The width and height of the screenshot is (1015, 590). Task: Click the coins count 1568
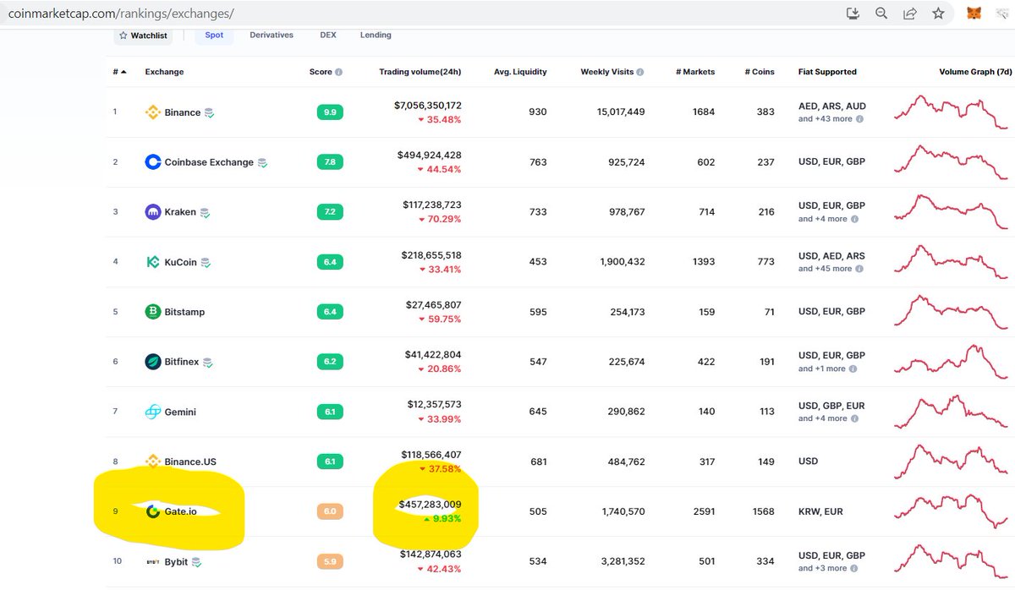point(762,511)
